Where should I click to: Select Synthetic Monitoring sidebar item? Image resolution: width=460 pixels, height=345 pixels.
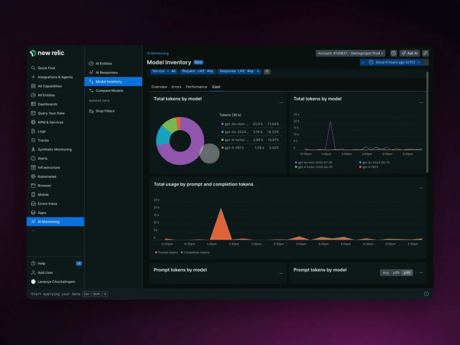[55, 149]
